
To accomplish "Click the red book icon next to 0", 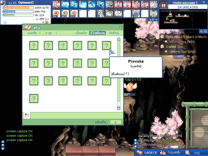I will coord(47,22).
